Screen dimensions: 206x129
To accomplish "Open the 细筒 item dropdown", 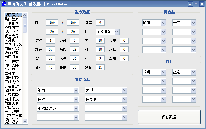I will [58, 90].
